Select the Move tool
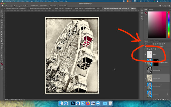The width and height of the screenshot is (171, 107). tap(2, 11)
